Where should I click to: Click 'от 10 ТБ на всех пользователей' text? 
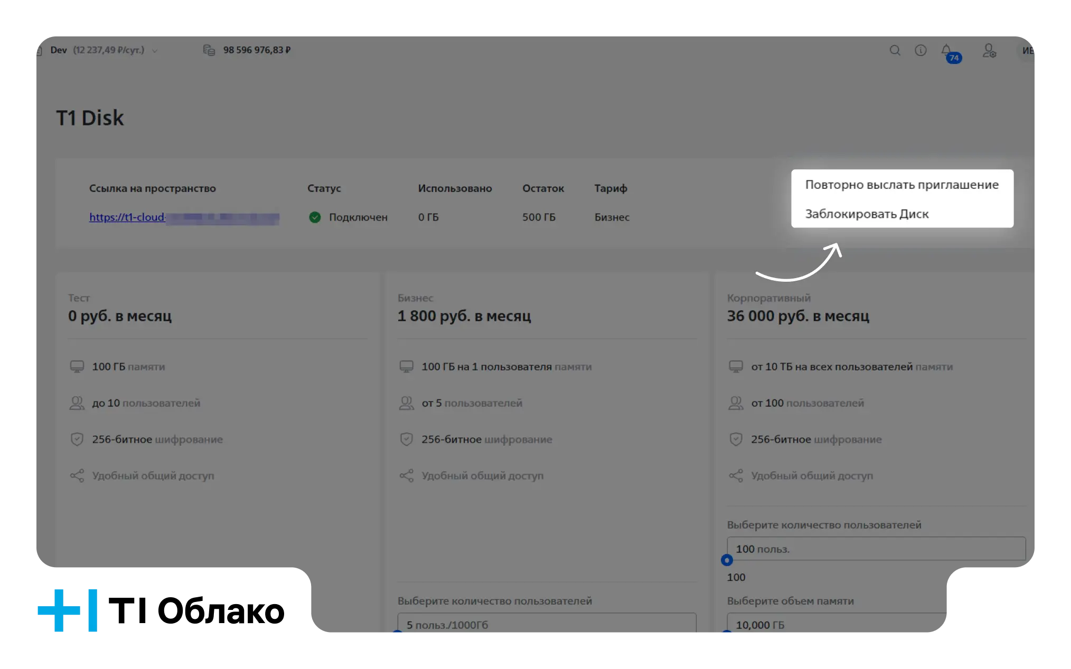click(x=832, y=367)
